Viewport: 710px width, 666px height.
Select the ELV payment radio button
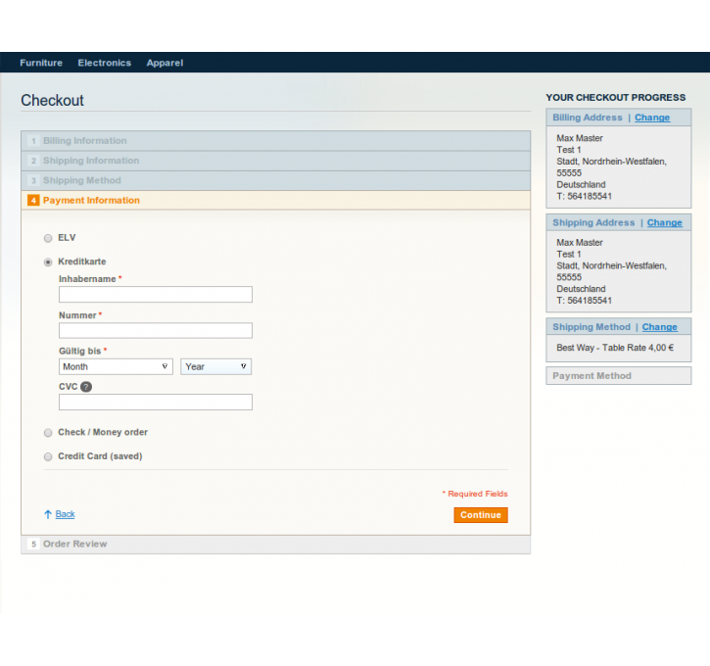pyautogui.click(x=48, y=238)
